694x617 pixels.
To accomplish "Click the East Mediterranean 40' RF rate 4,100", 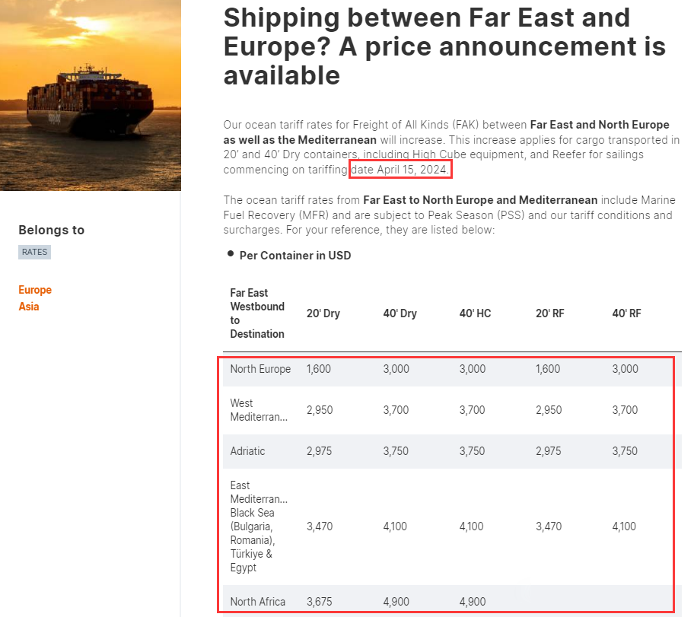I will [x=626, y=526].
